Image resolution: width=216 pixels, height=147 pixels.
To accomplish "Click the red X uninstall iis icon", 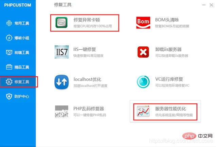I will (143, 52).
